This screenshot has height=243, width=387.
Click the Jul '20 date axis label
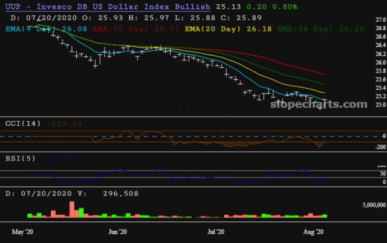click(216, 232)
